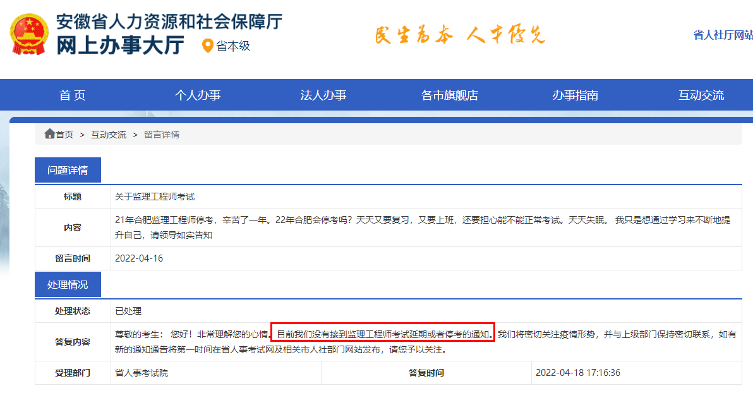
Task: Click the 处理情况 section header tab
Action: pyautogui.click(x=68, y=284)
